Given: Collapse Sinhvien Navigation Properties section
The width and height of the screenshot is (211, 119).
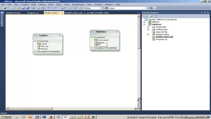Looking at the screenshot, I should [x=92, y=48].
